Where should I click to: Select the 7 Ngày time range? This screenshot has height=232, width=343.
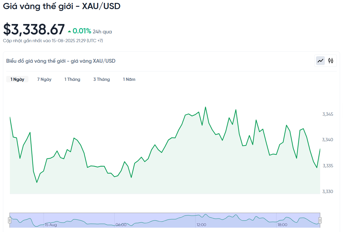(44, 79)
